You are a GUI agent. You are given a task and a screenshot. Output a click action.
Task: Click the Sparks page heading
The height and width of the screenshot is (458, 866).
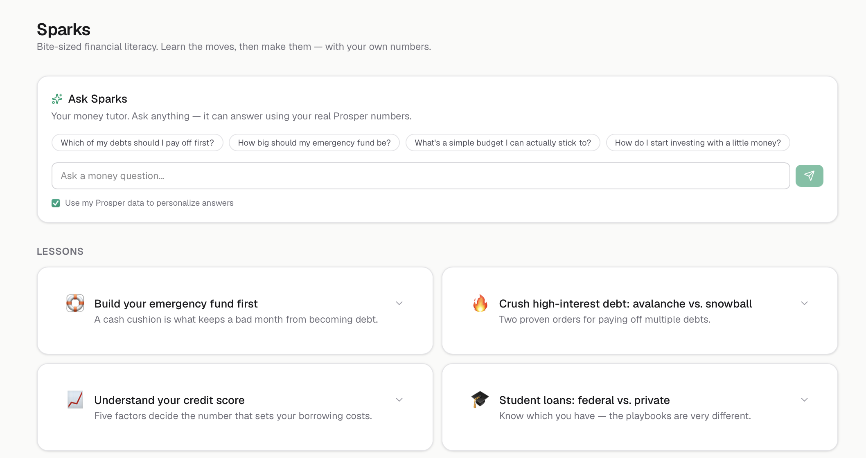click(x=63, y=29)
